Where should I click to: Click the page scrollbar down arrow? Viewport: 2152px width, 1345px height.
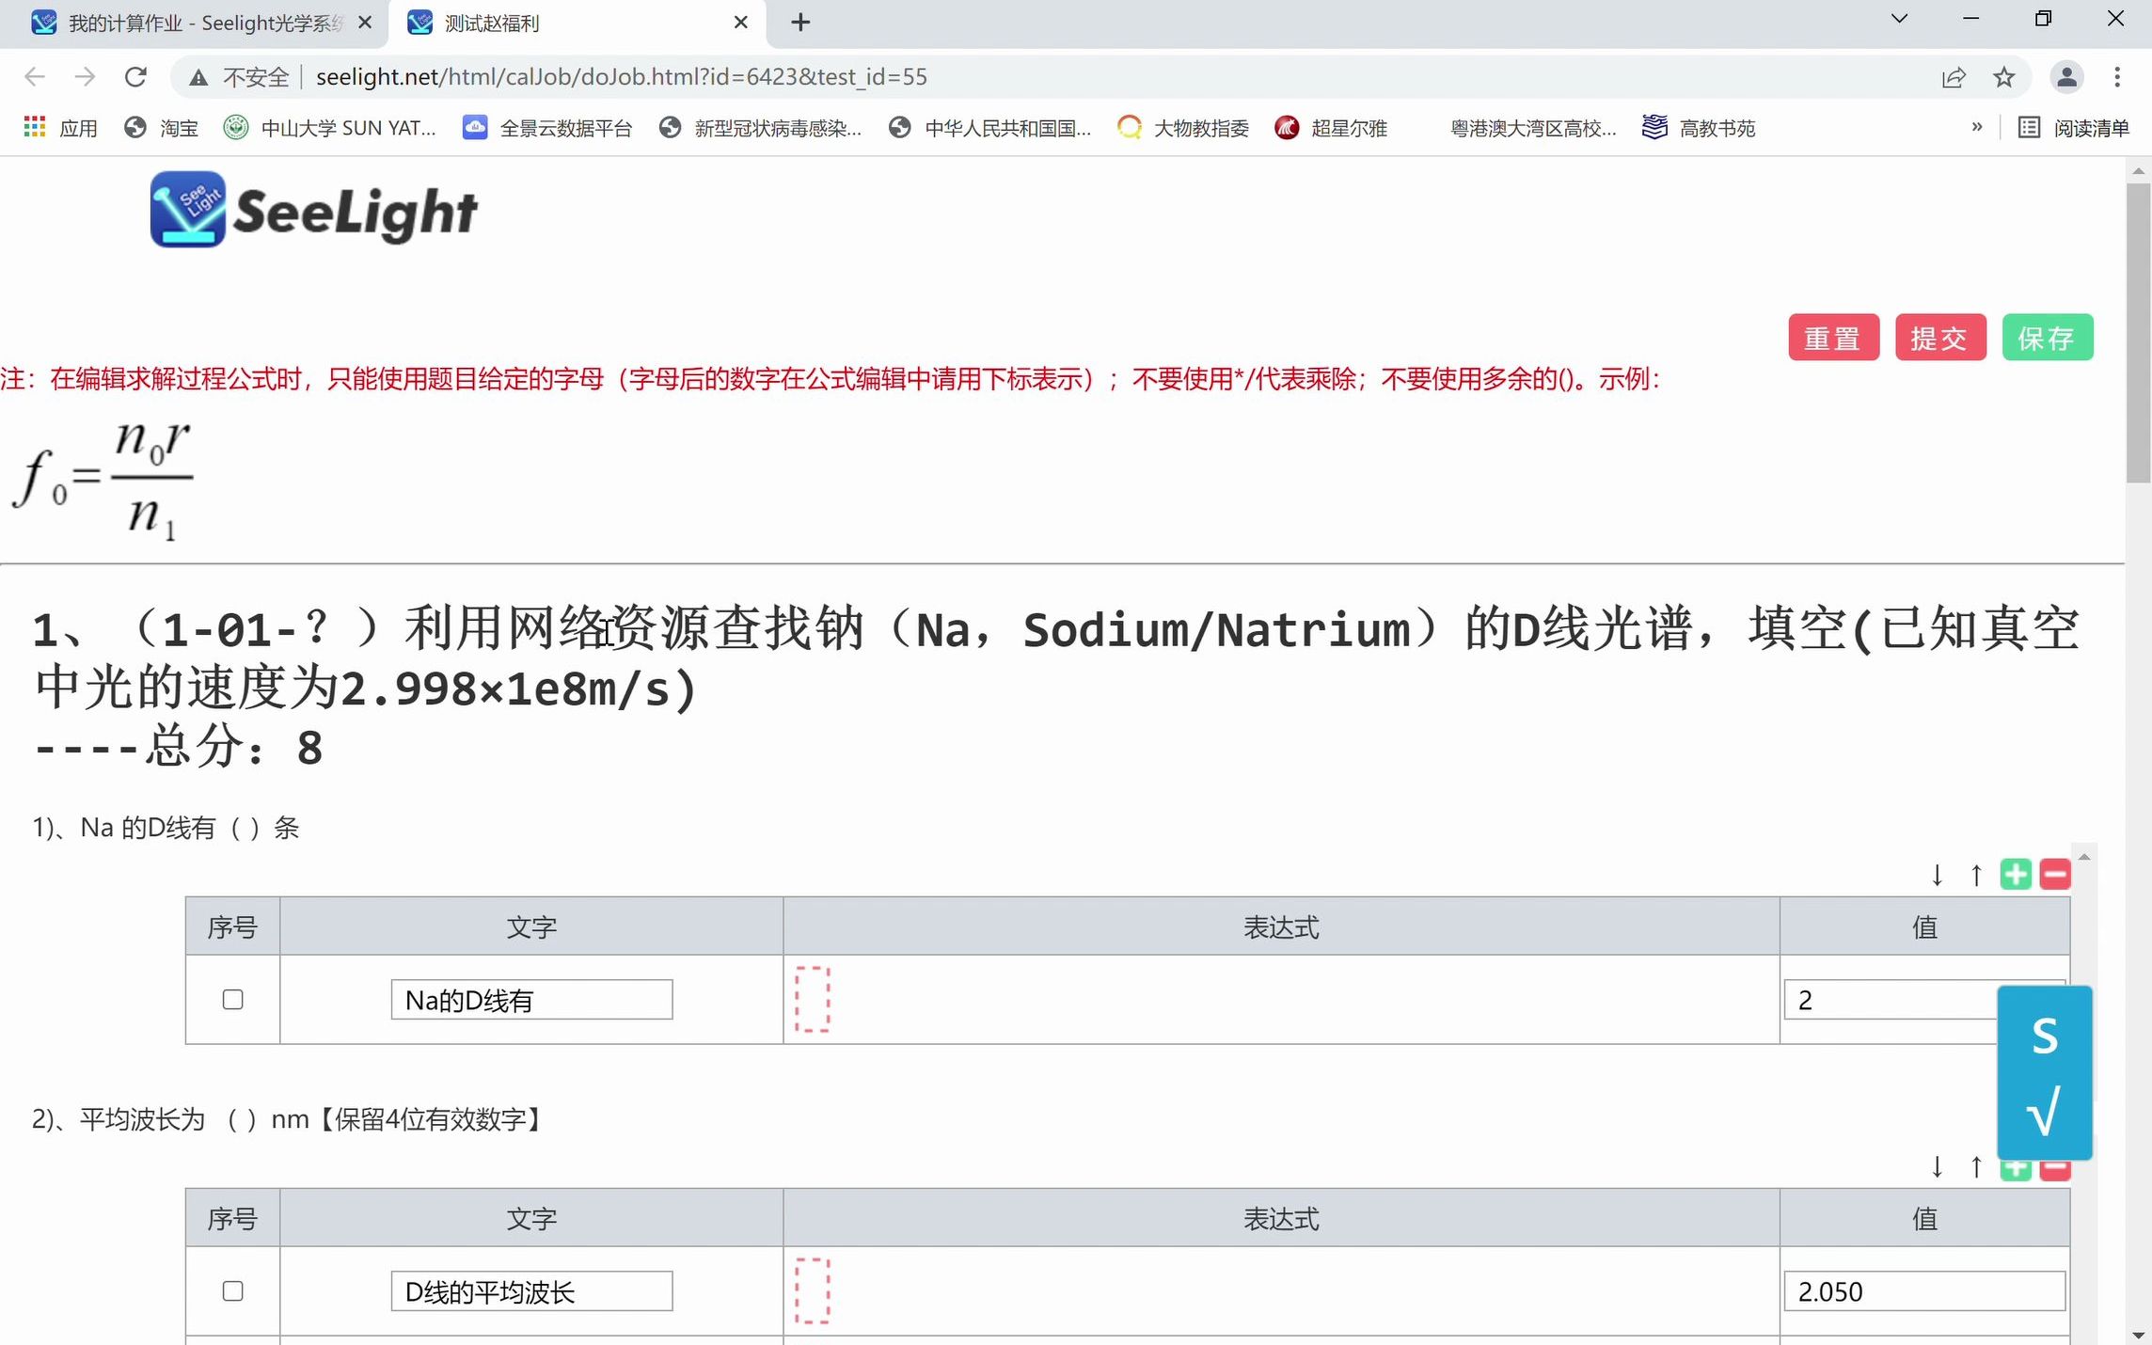(2138, 1335)
